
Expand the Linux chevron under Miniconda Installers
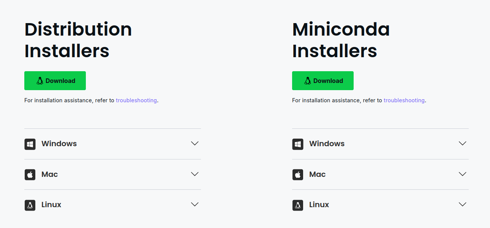(463, 205)
